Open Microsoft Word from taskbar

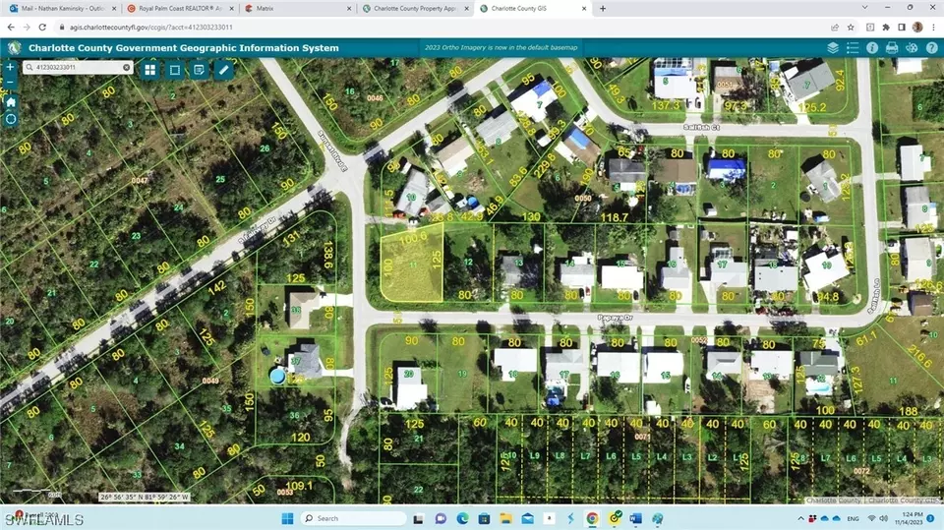pyautogui.click(x=636, y=518)
